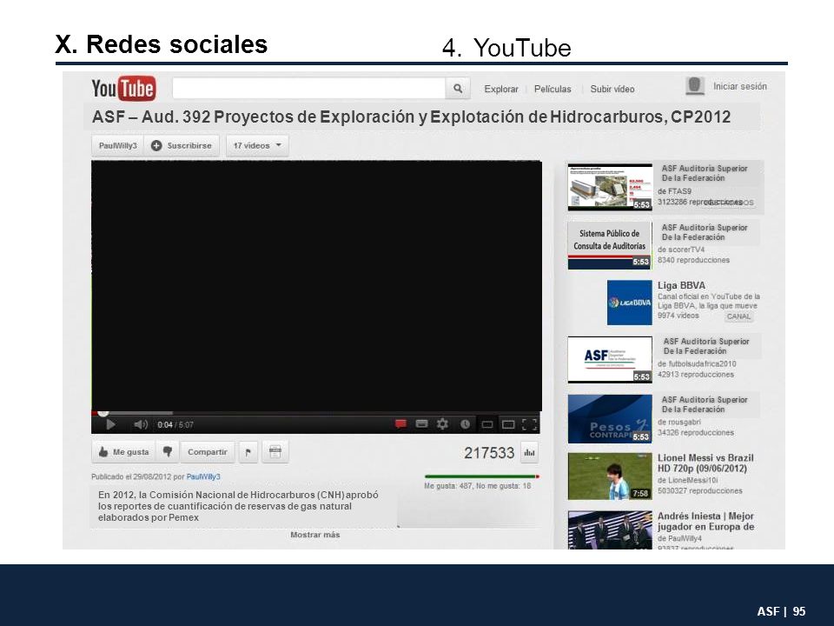Click the text '34326 reproducciones'
The image size is (834, 626).
coord(696,432)
